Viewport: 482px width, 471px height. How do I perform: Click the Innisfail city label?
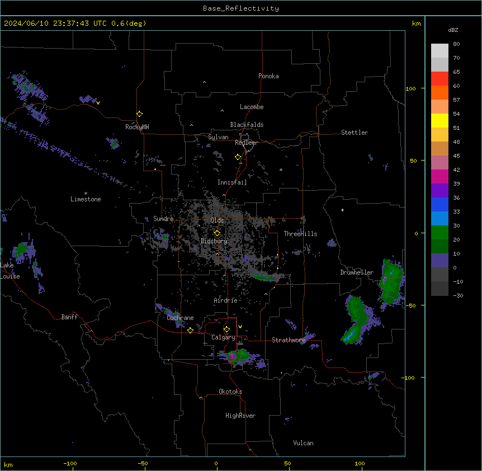232,182
